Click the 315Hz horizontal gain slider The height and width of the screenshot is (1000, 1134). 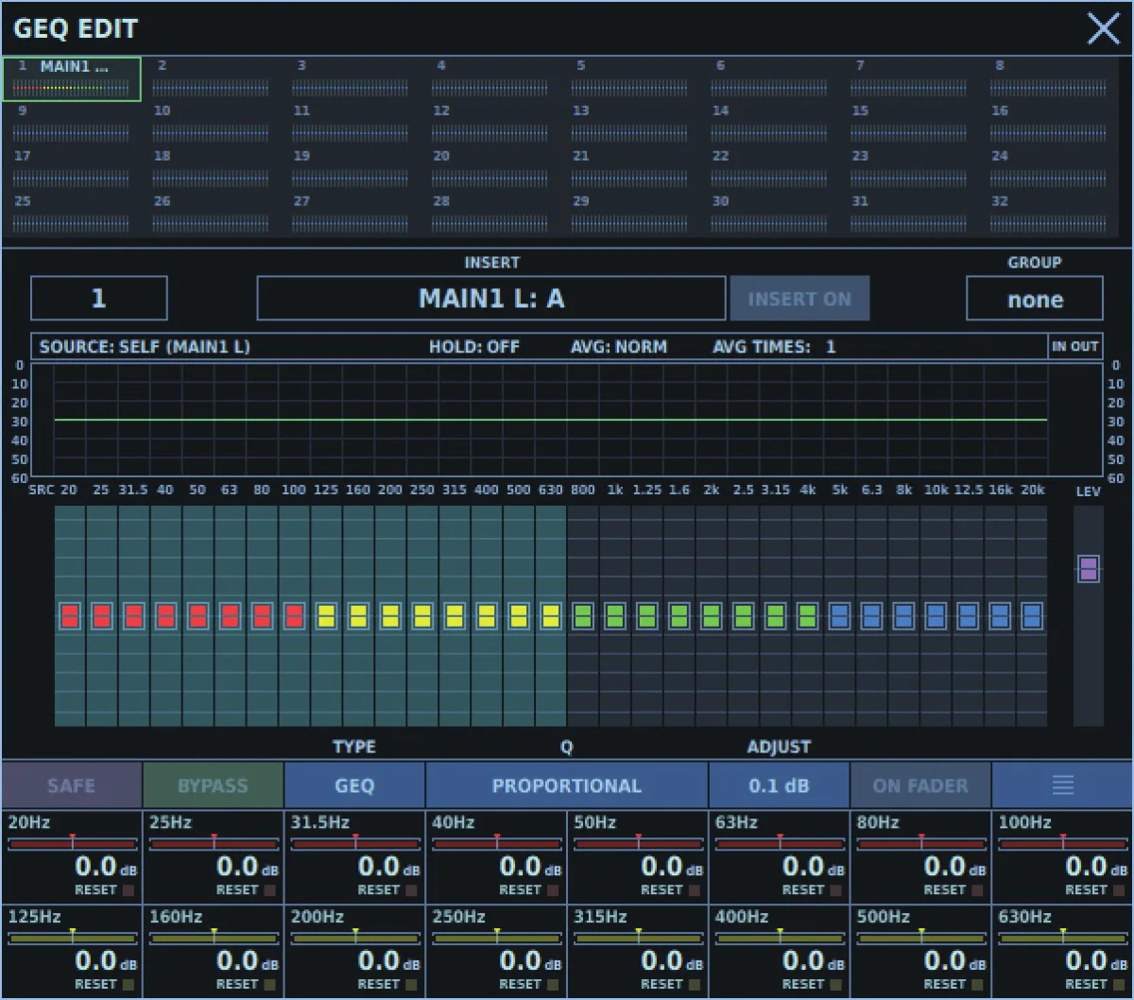[x=639, y=938]
